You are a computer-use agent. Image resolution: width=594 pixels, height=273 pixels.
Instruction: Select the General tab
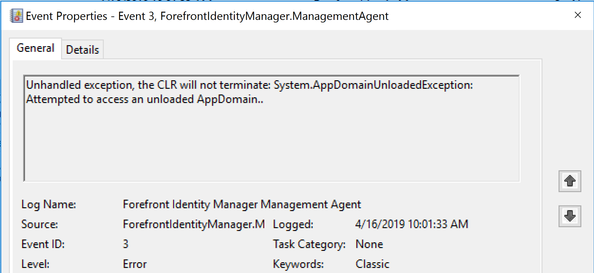(x=35, y=48)
